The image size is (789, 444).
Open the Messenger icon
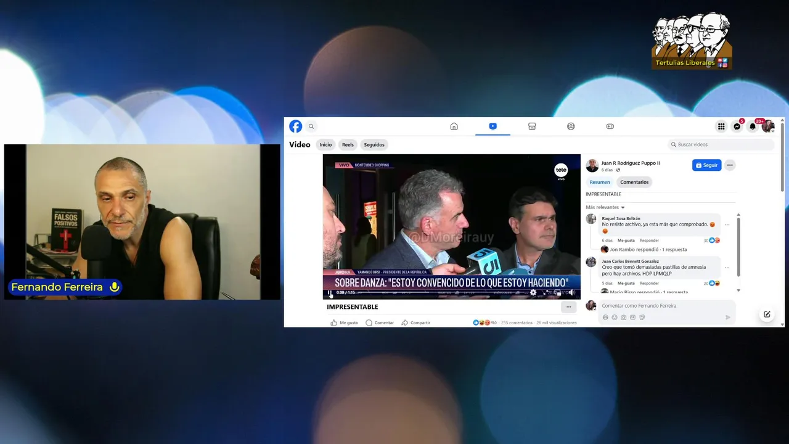click(x=737, y=126)
